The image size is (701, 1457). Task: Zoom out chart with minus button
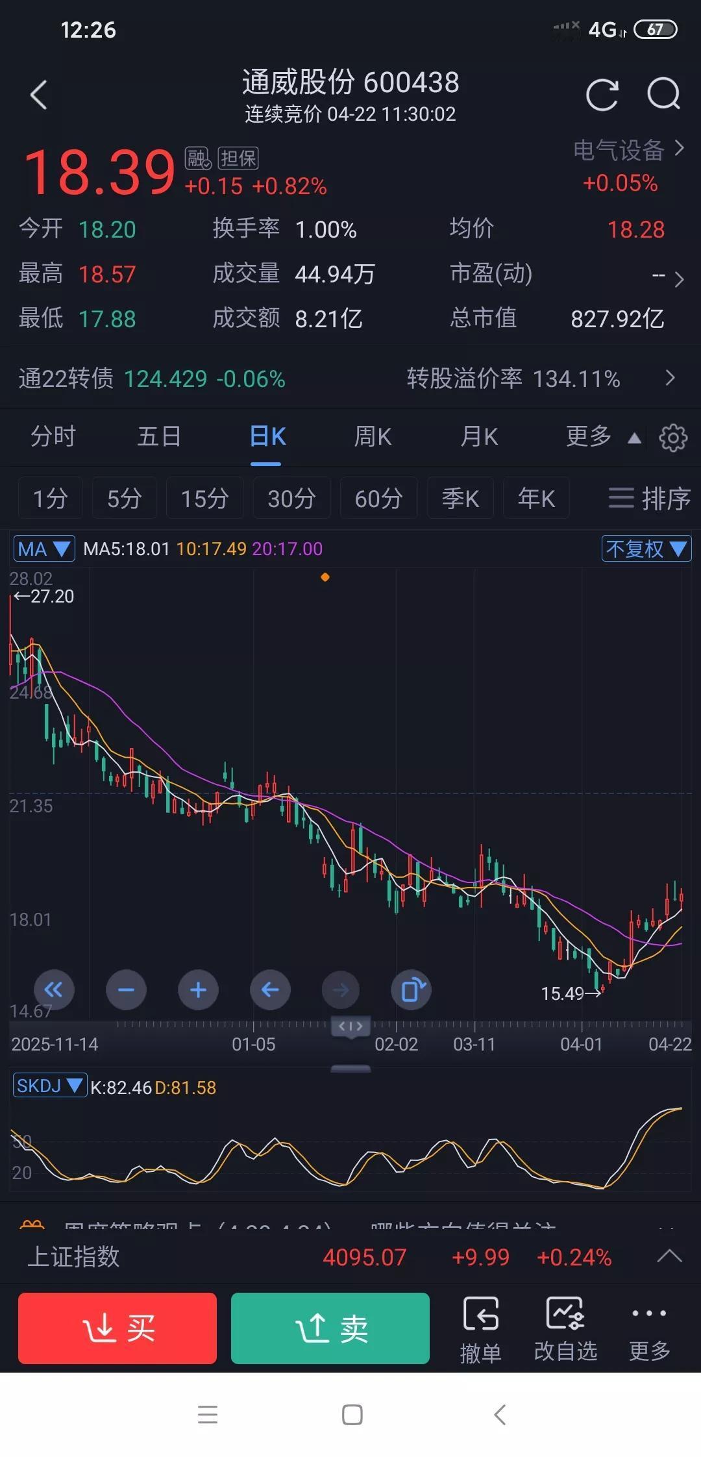click(x=126, y=990)
